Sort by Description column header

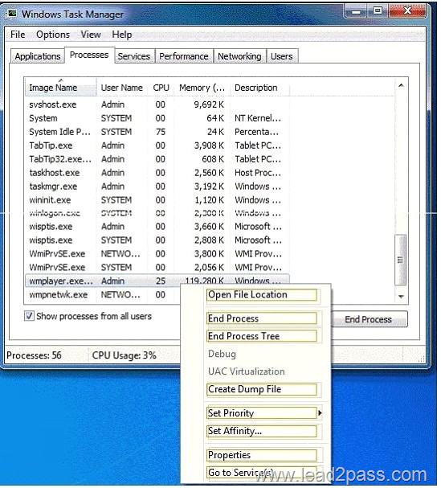260,88
